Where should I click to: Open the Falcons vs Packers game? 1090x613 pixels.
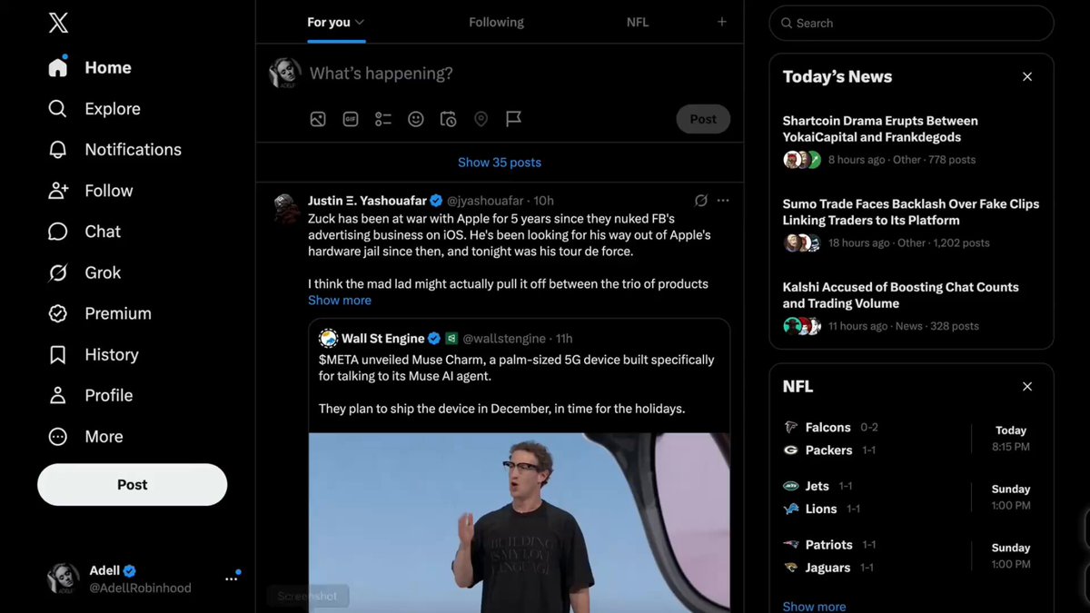[911, 439]
